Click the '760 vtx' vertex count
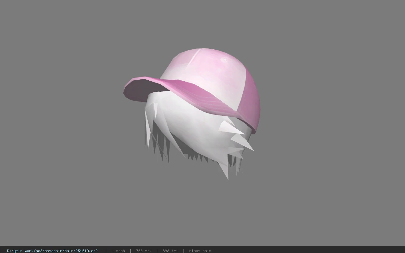The width and height of the screenshot is (405, 253). click(144, 251)
